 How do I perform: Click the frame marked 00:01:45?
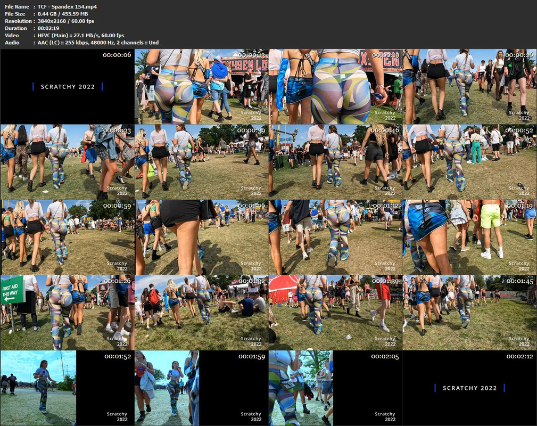[x=469, y=313]
